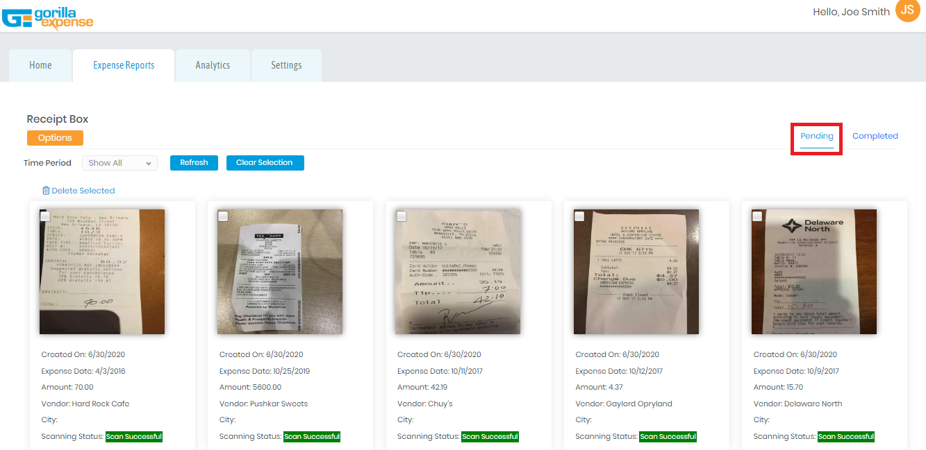Image resolution: width=926 pixels, height=450 pixels.
Task: Select the Gaylord Opryland receipt checkbox
Action: 579,216
